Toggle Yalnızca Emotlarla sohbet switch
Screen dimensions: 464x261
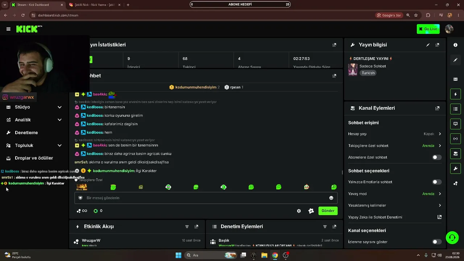(x=437, y=182)
